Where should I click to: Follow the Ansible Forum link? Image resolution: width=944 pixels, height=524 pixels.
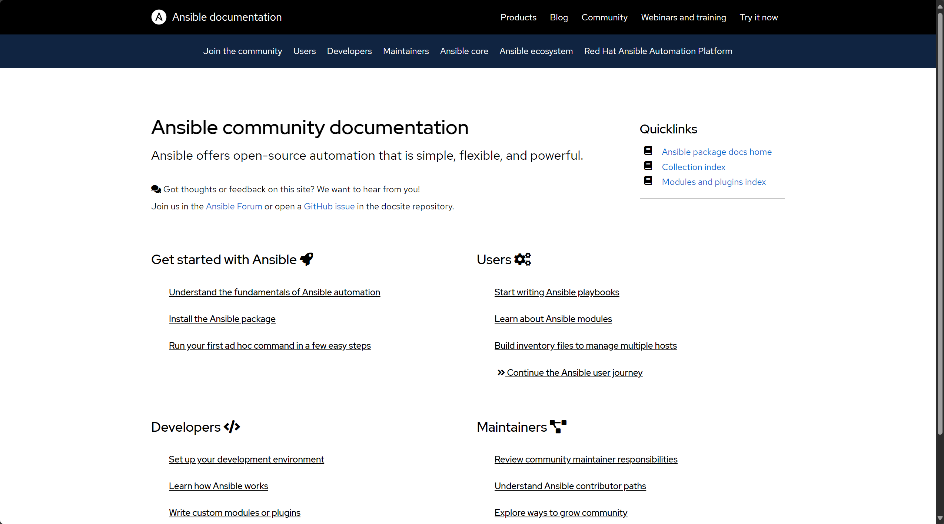[234, 206]
